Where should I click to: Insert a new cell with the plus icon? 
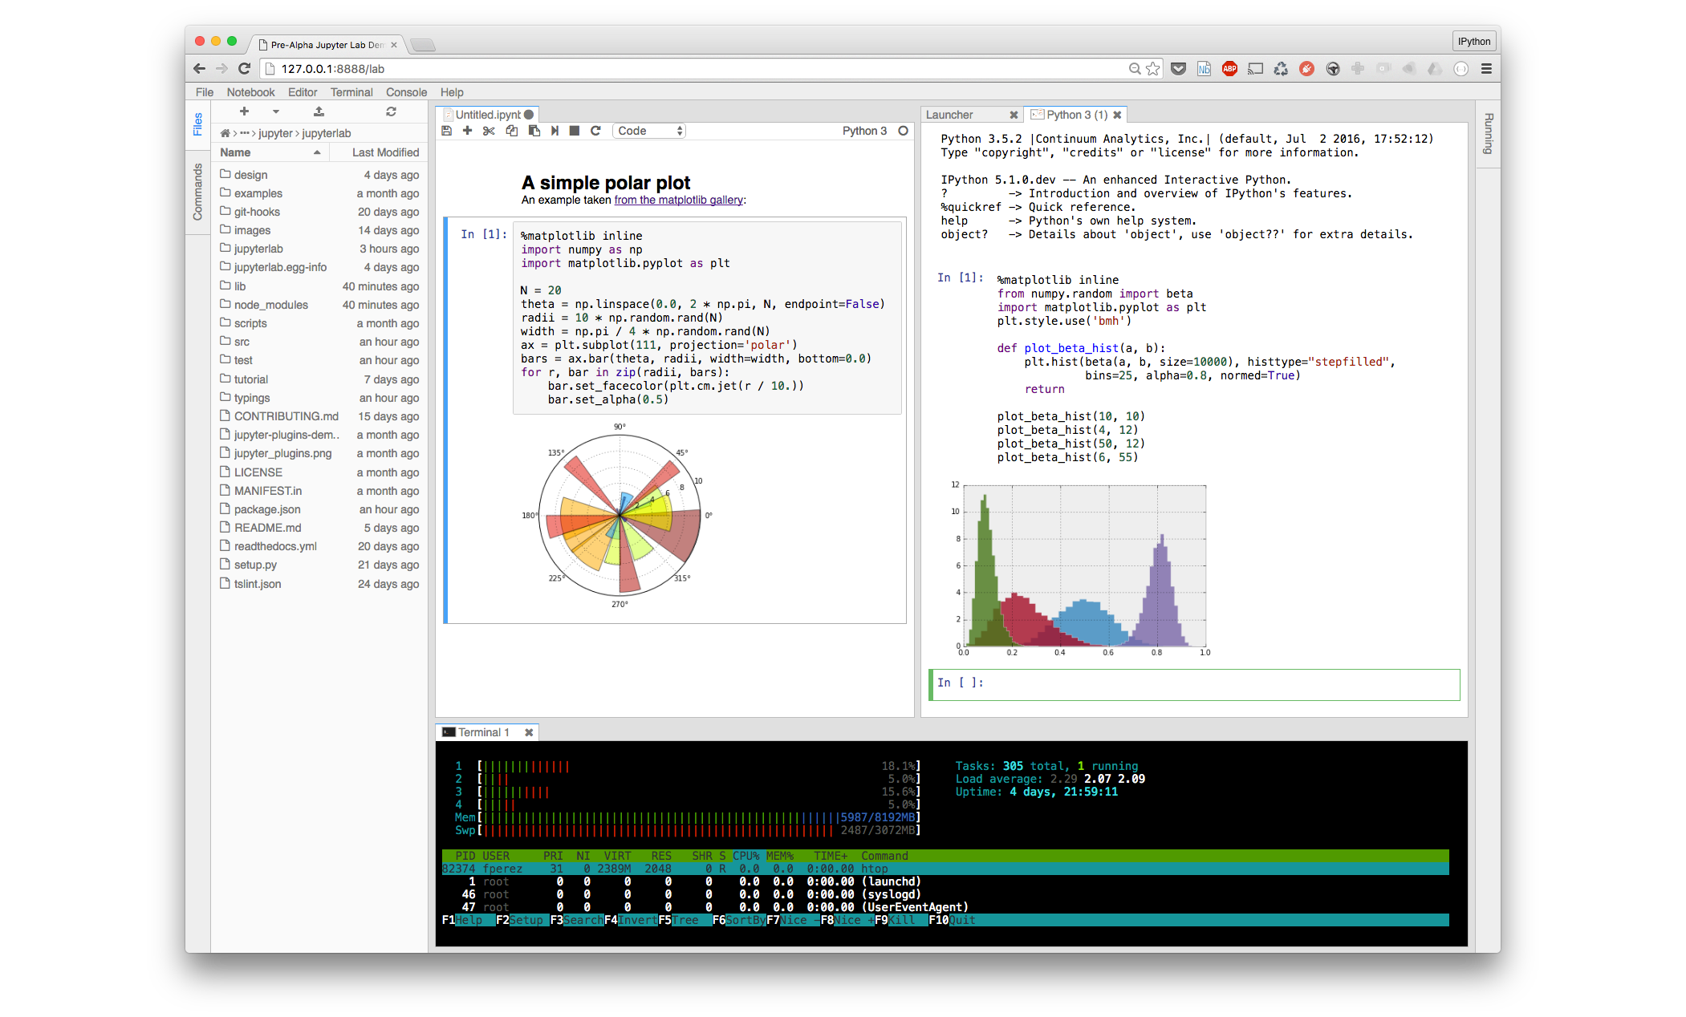click(467, 131)
